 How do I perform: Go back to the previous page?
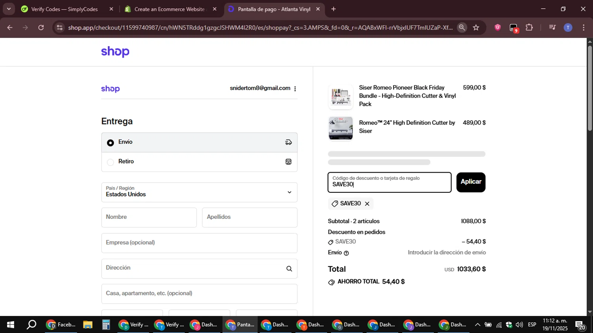(x=10, y=28)
